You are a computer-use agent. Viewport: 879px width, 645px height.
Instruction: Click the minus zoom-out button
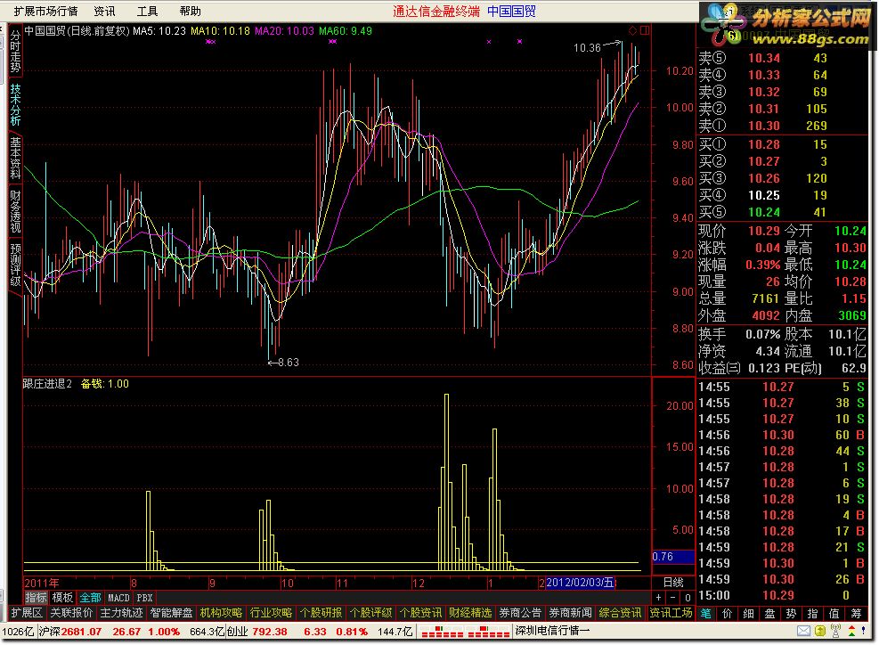673,598
